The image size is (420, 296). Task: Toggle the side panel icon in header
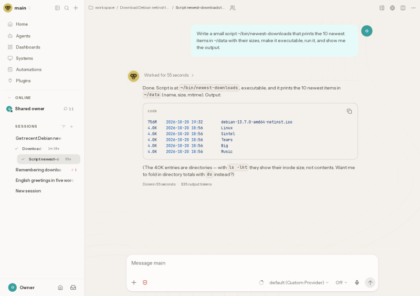tap(382, 8)
